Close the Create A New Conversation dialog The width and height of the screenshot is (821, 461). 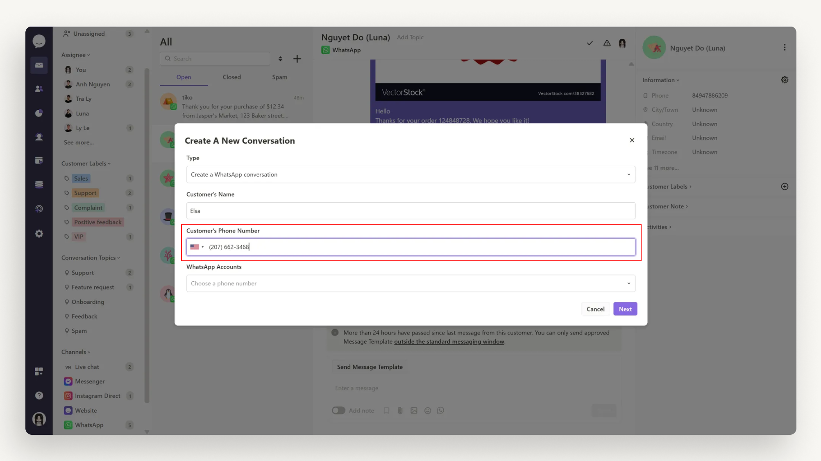632,140
